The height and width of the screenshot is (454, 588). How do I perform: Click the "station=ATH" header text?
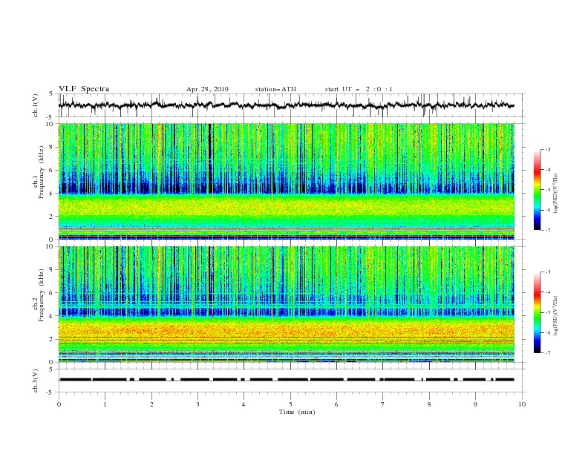click(275, 89)
